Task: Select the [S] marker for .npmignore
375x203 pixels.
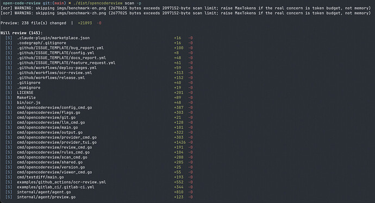Action: (x=9, y=87)
